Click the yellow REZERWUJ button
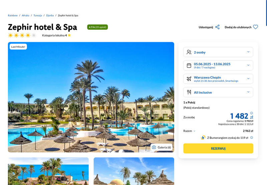The height and width of the screenshot is (185, 267). (218, 149)
